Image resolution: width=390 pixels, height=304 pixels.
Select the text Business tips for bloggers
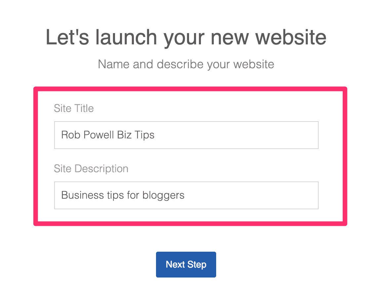(x=122, y=195)
